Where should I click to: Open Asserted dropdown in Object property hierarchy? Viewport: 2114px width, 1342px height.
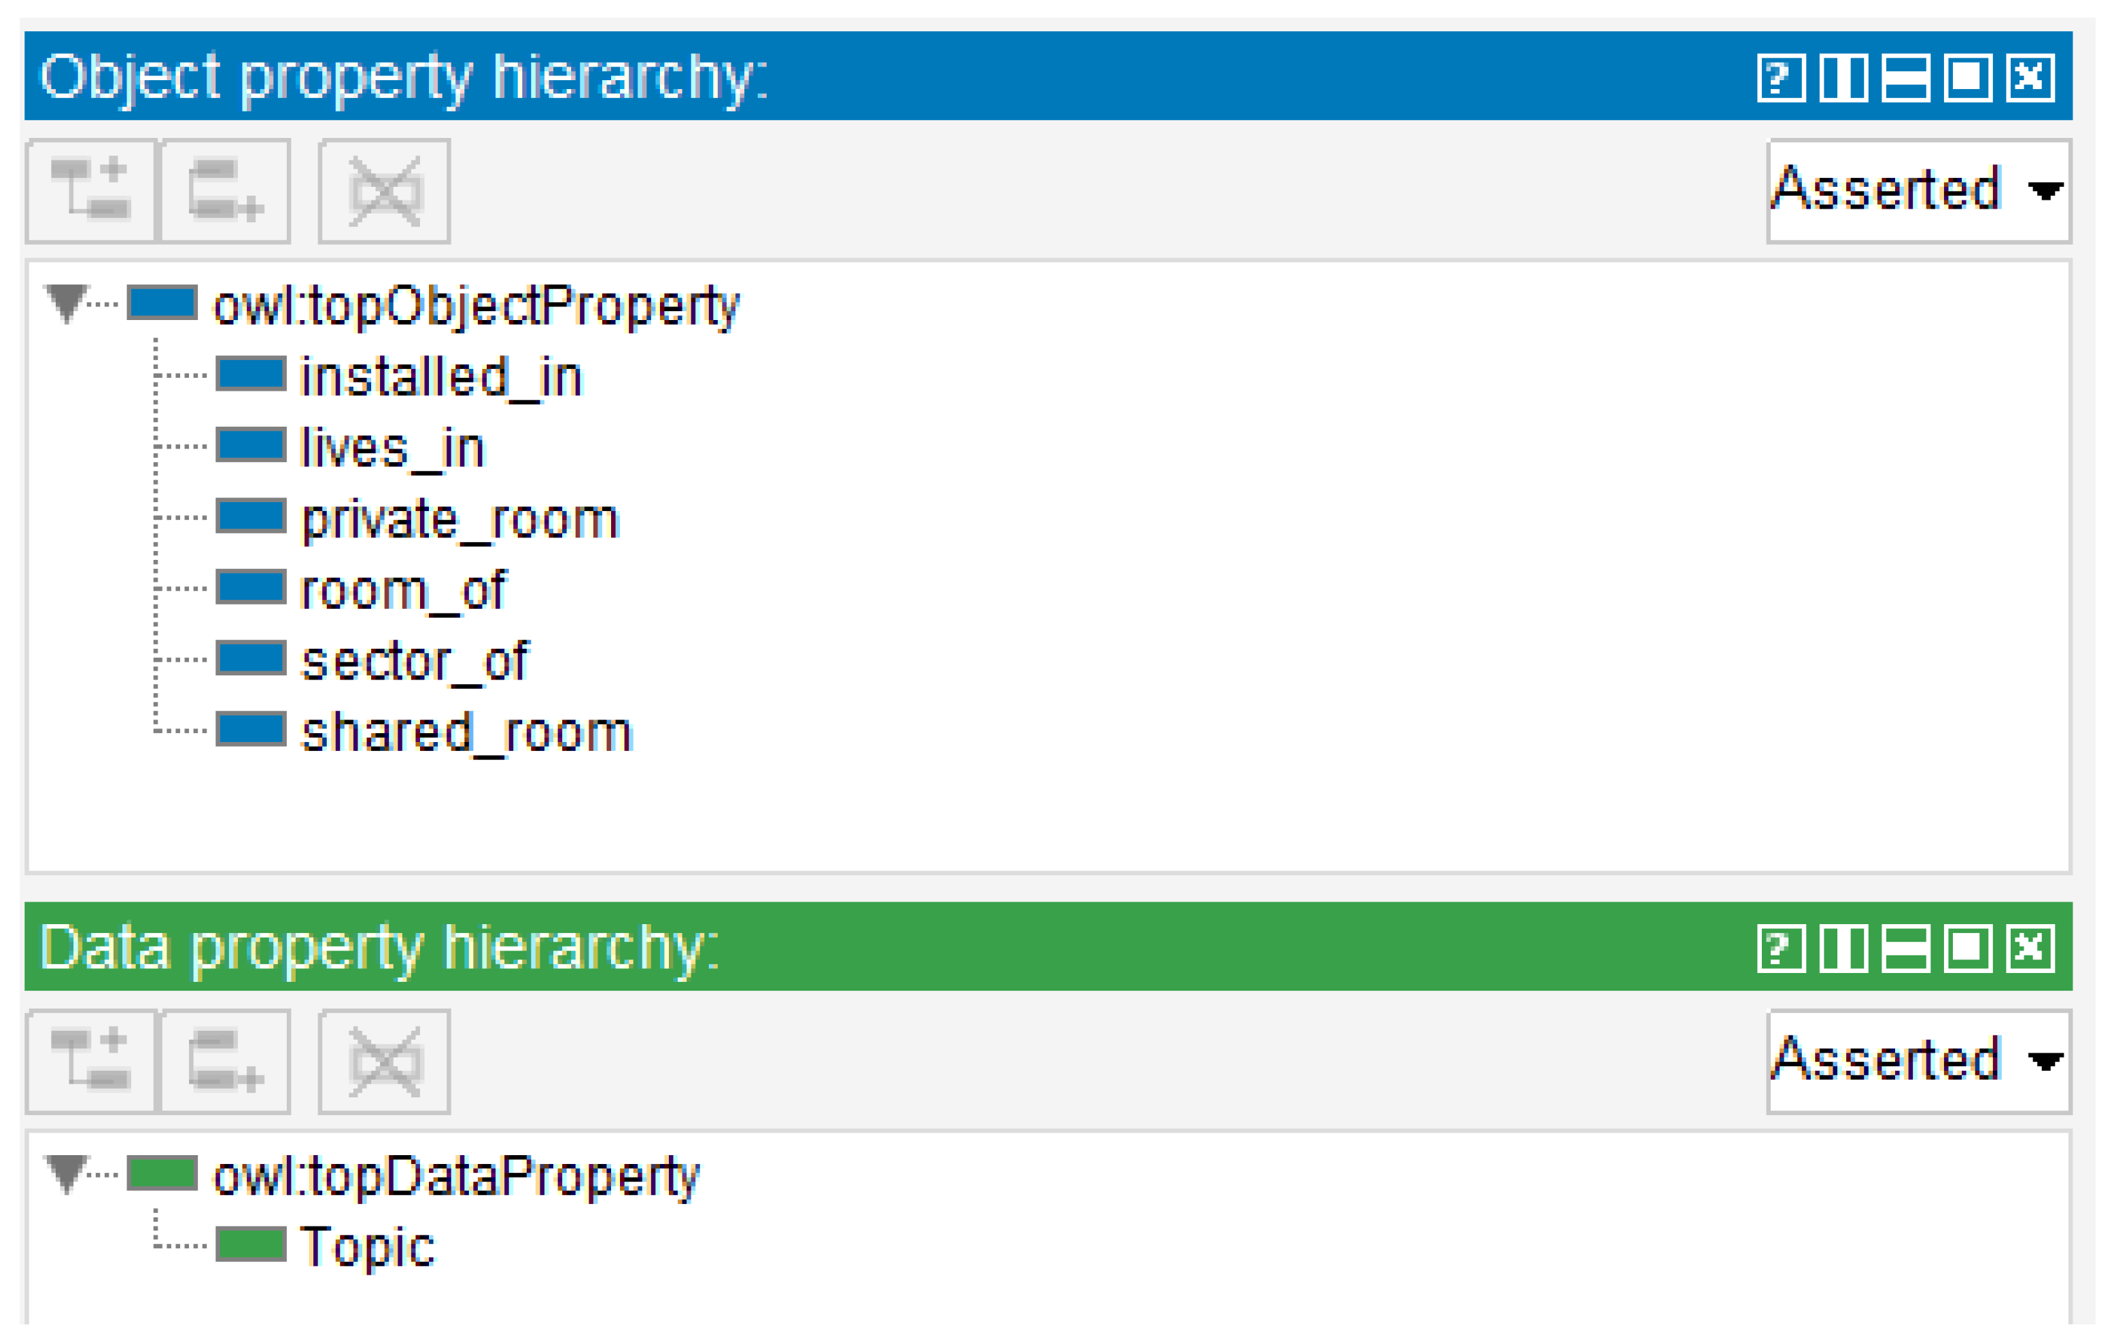pyautogui.click(x=1918, y=190)
